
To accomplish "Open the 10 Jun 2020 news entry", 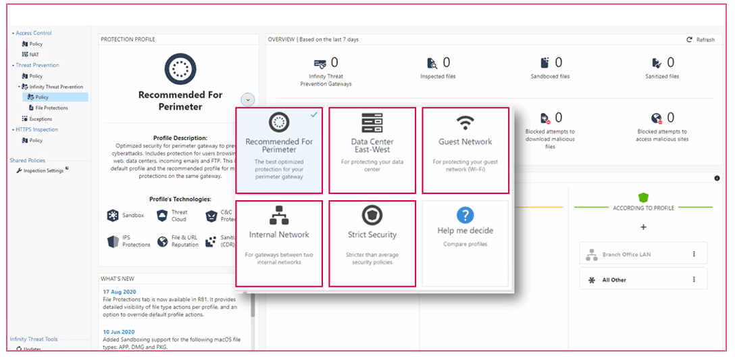I will pos(119,332).
